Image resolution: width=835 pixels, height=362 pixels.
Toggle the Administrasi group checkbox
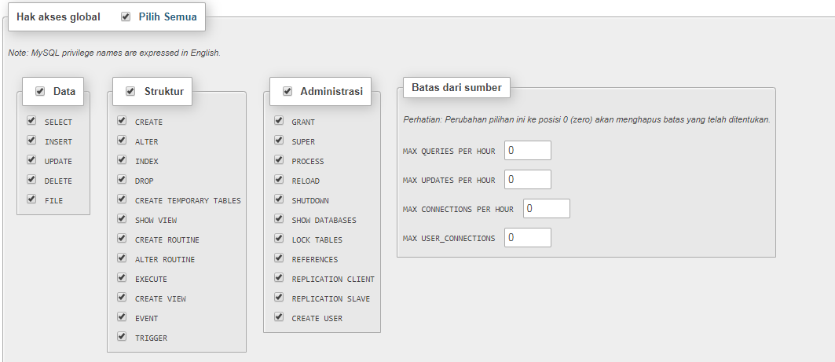pos(287,91)
